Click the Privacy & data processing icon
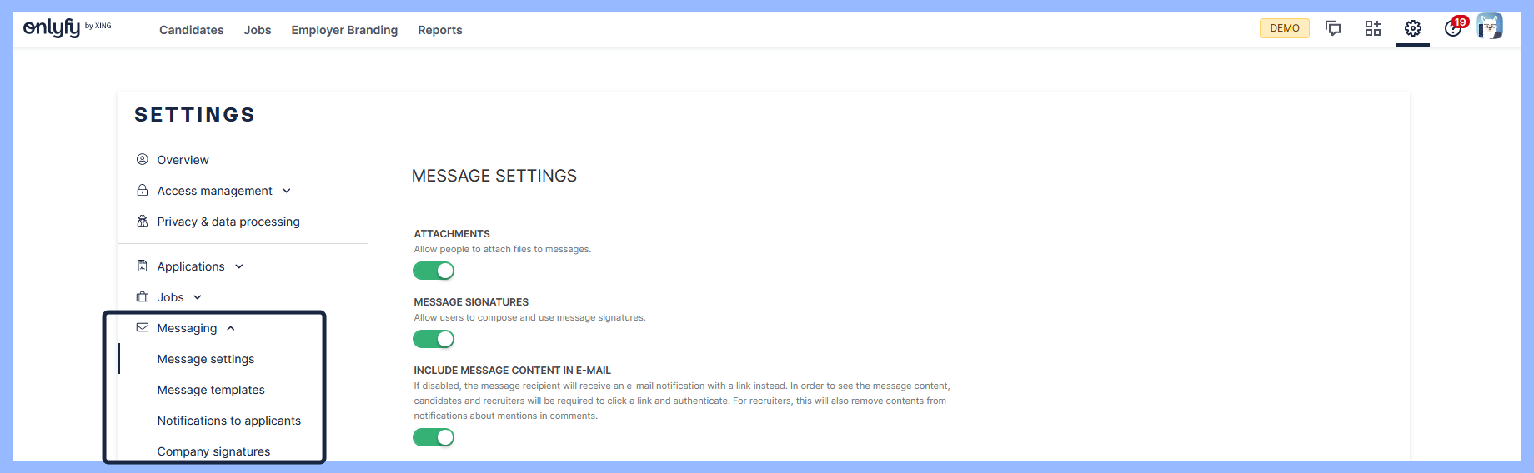 143,221
